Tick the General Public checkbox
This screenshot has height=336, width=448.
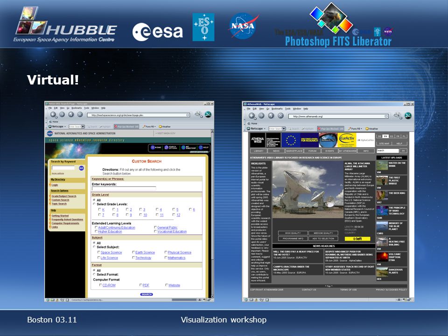155,227
